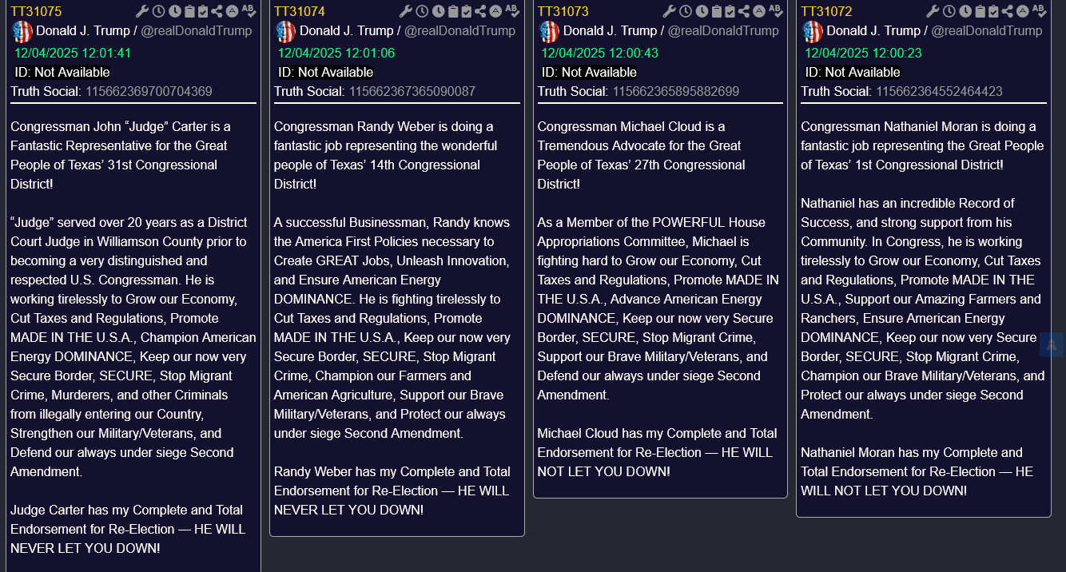
Task: Open post ID TT31073 link
Action: 563,11
